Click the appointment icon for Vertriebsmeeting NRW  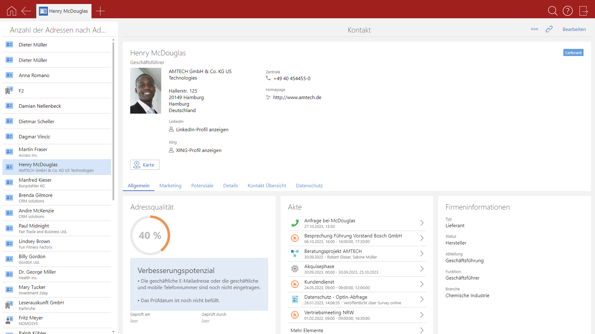tap(295, 315)
